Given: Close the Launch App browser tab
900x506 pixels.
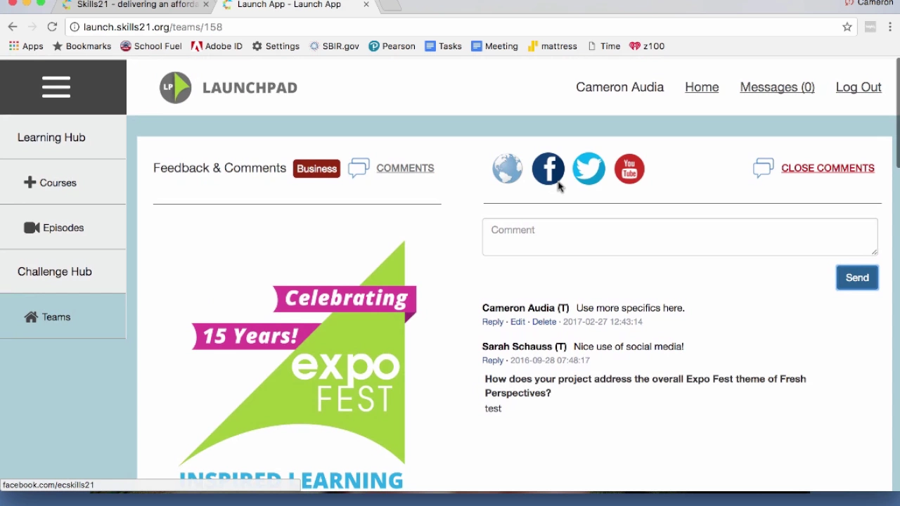Looking at the screenshot, I should [x=367, y=4].
